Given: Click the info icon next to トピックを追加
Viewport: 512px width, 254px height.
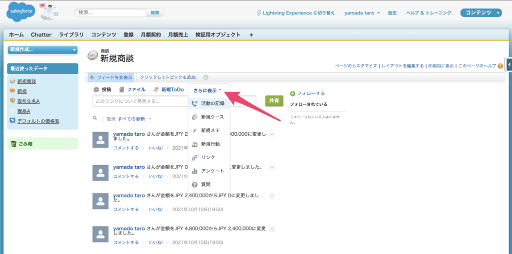Looking at the screenshot, I should (205, 78).
